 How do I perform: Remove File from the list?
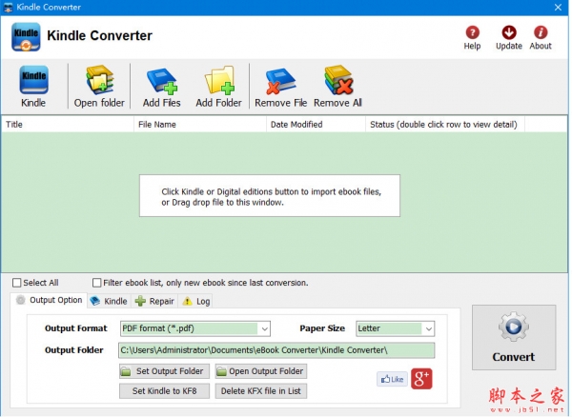tap(280, 87)
